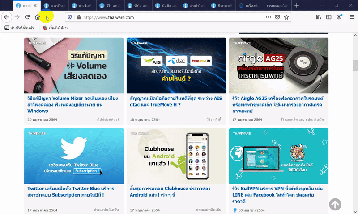
Task: Click the scrollbar up arrow
Action: coord(355,35)
